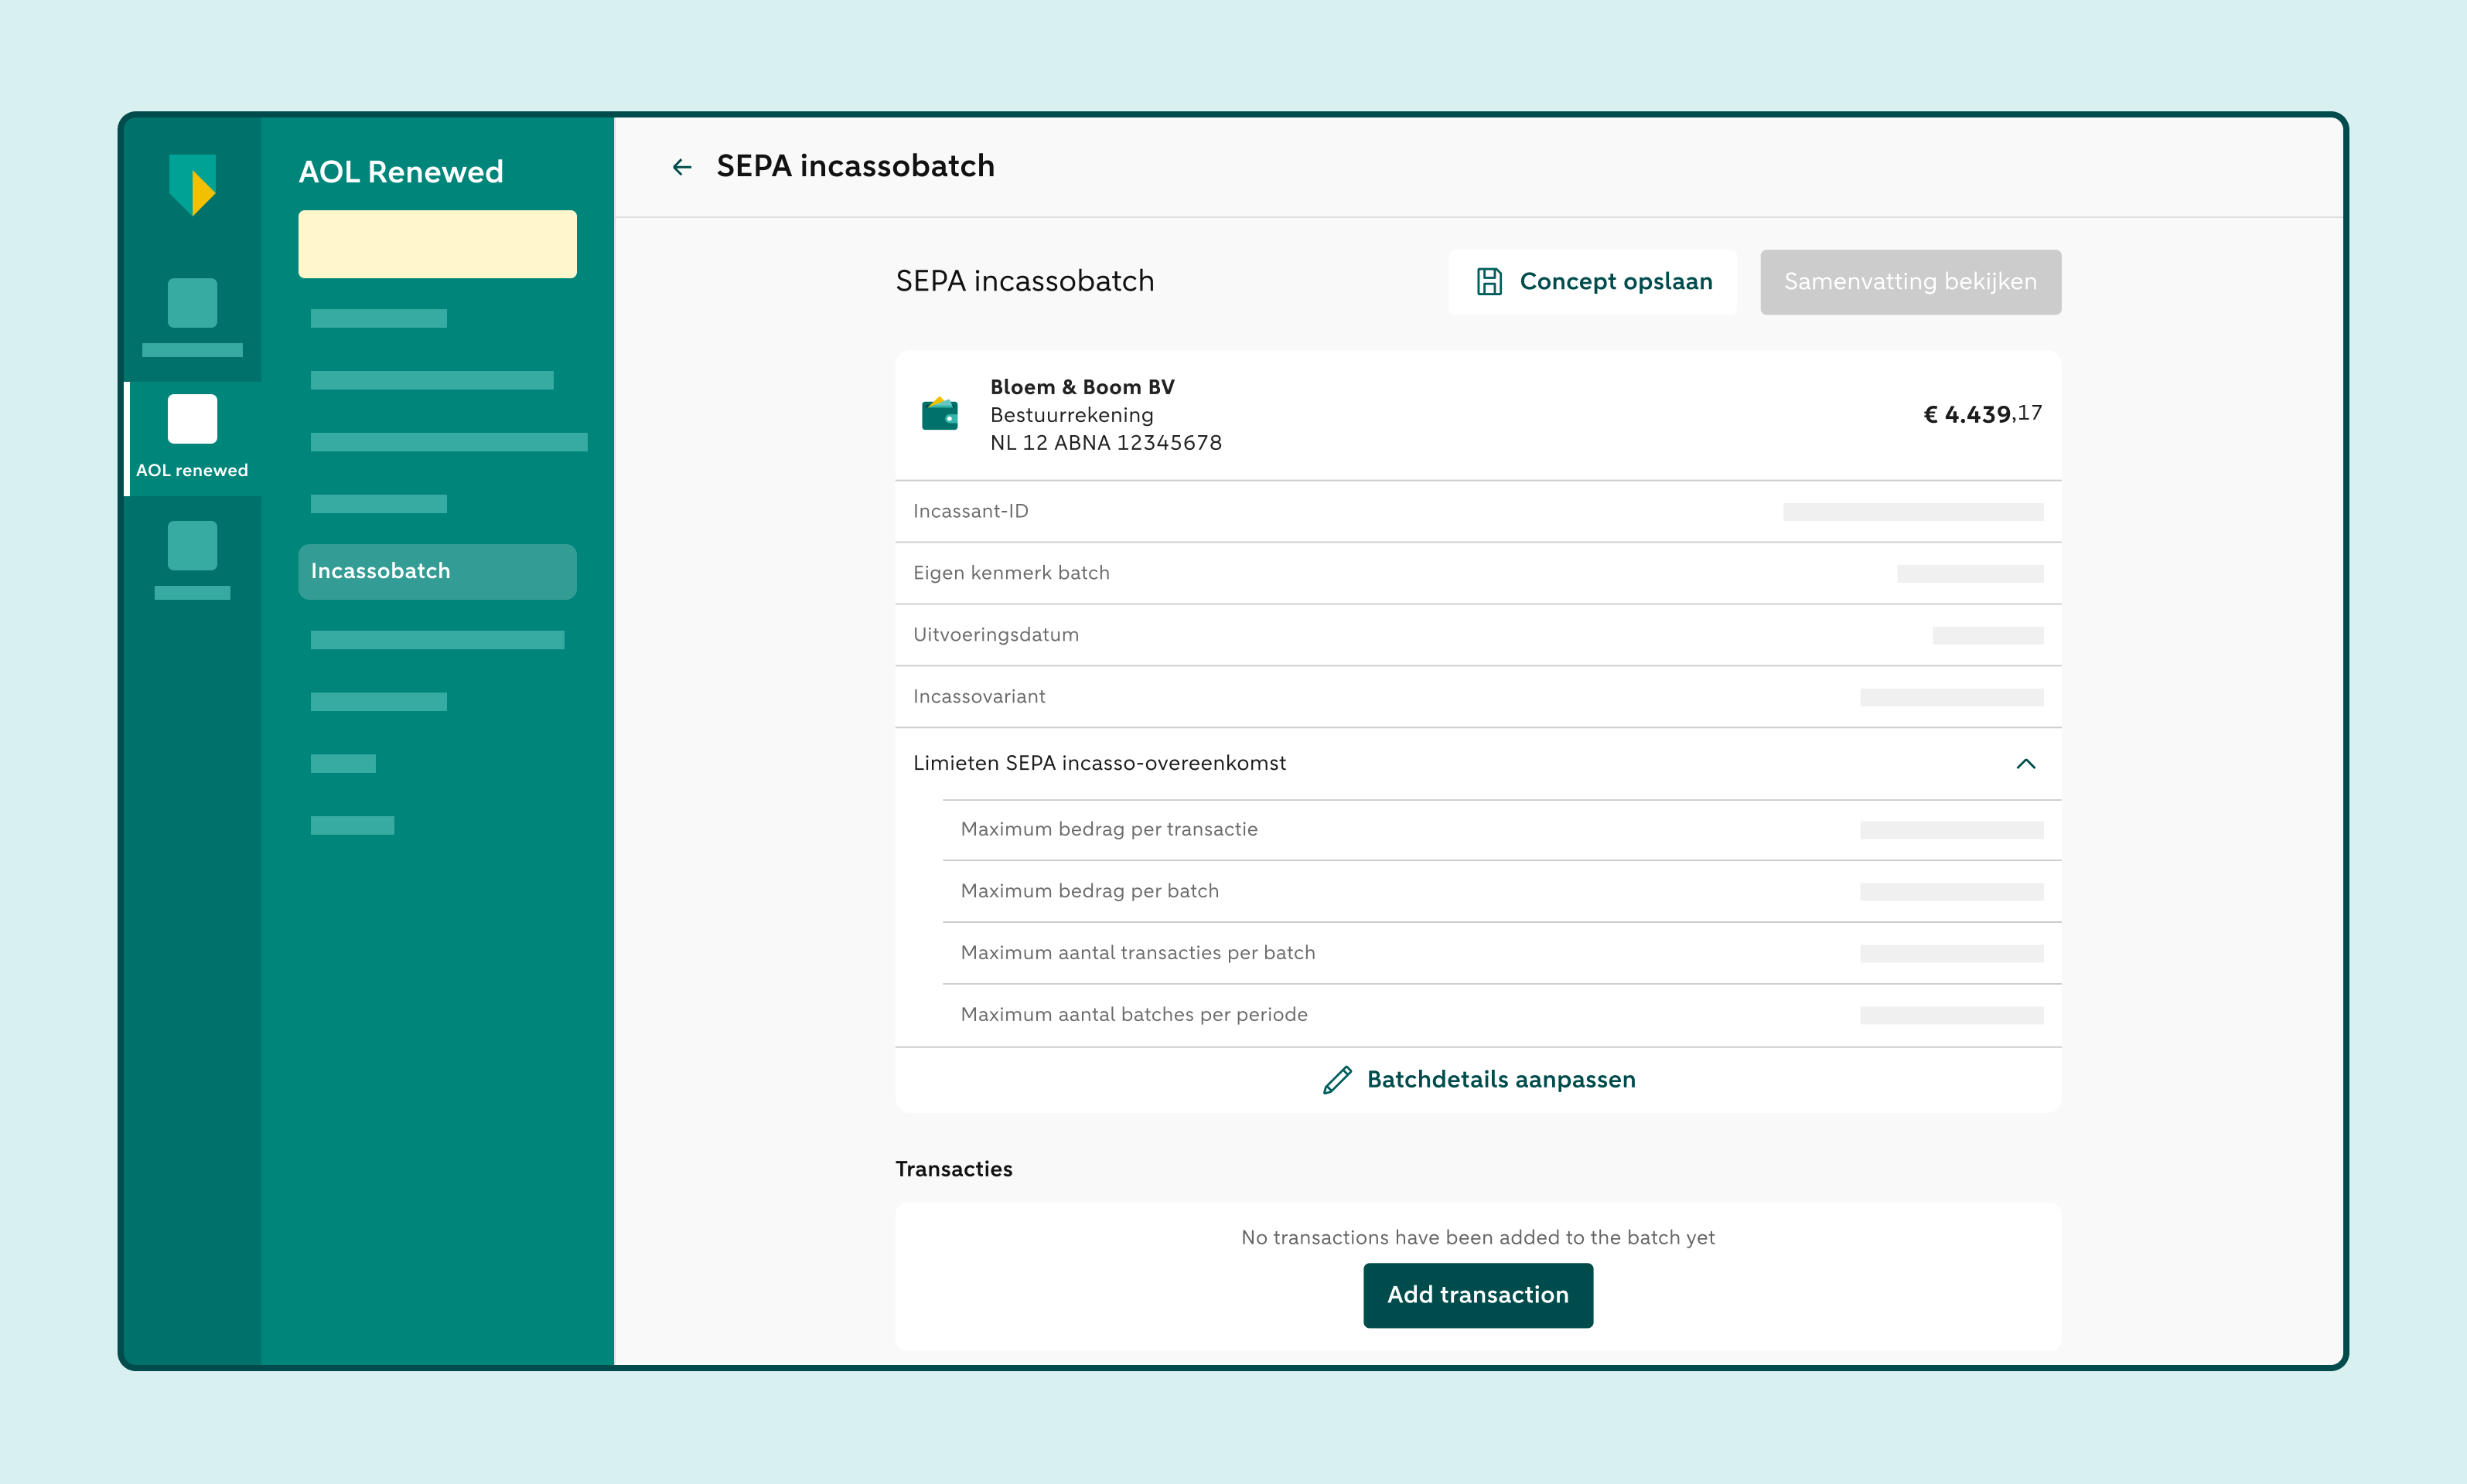Collapse the Limieten SEPA incasso-overeenkomst chevron
This screenshot has height=1484, width=2467.
point(2026,764)
